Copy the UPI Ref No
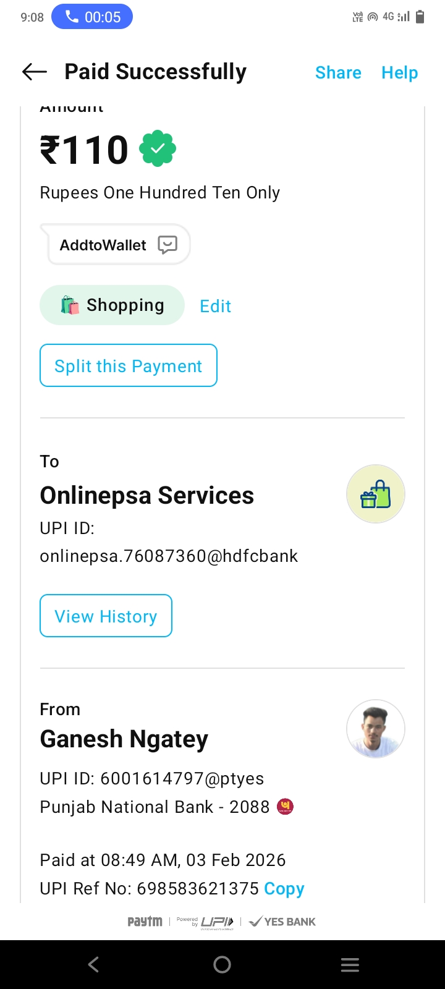 [x=284, y=888]
